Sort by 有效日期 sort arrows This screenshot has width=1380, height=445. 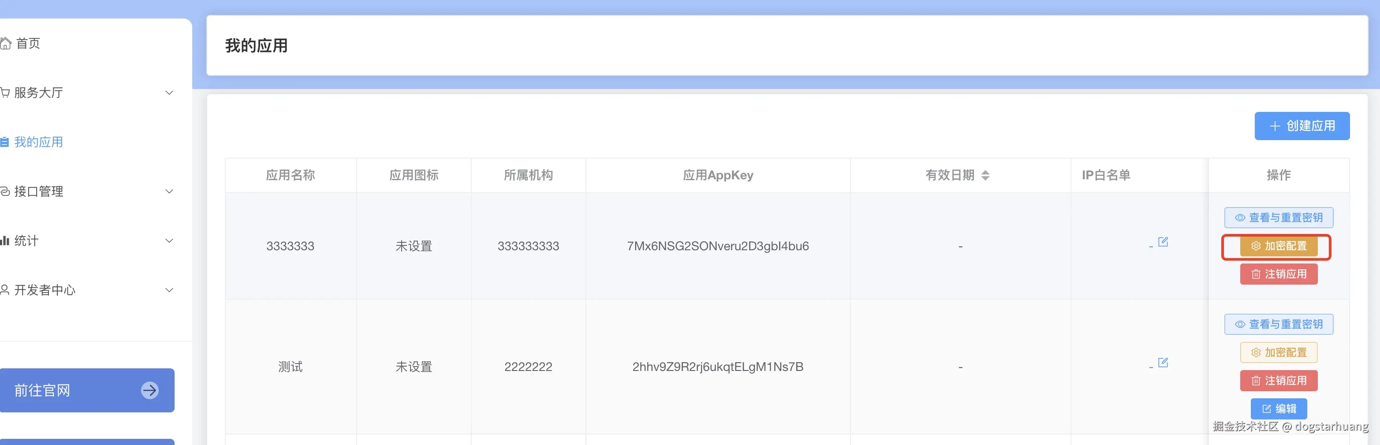click(985, 175)
